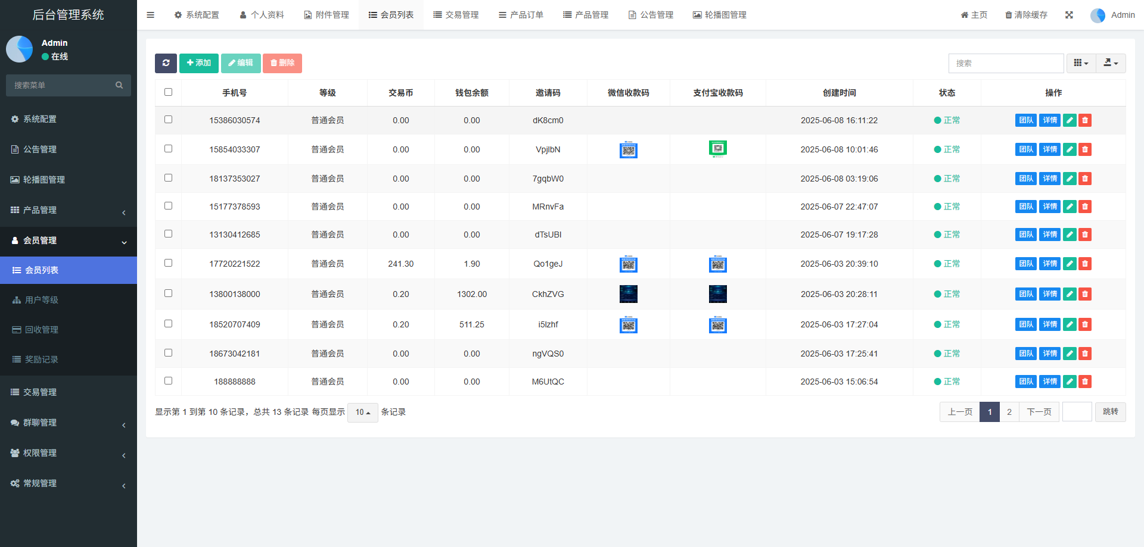Check the select-all checkbox in table header

pos(168,92)
